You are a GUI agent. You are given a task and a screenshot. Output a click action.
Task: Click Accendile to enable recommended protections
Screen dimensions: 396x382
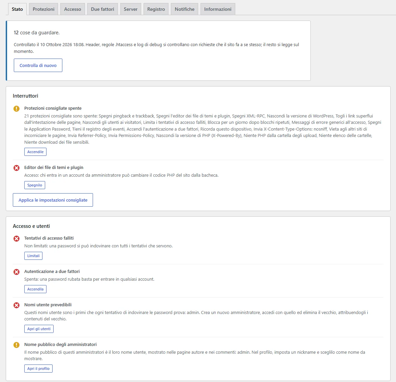coord(35,152)
